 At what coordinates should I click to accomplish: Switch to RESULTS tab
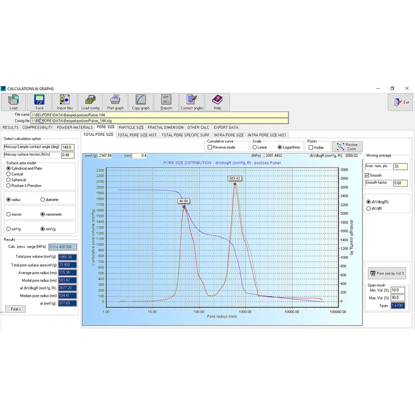(10, 128)
